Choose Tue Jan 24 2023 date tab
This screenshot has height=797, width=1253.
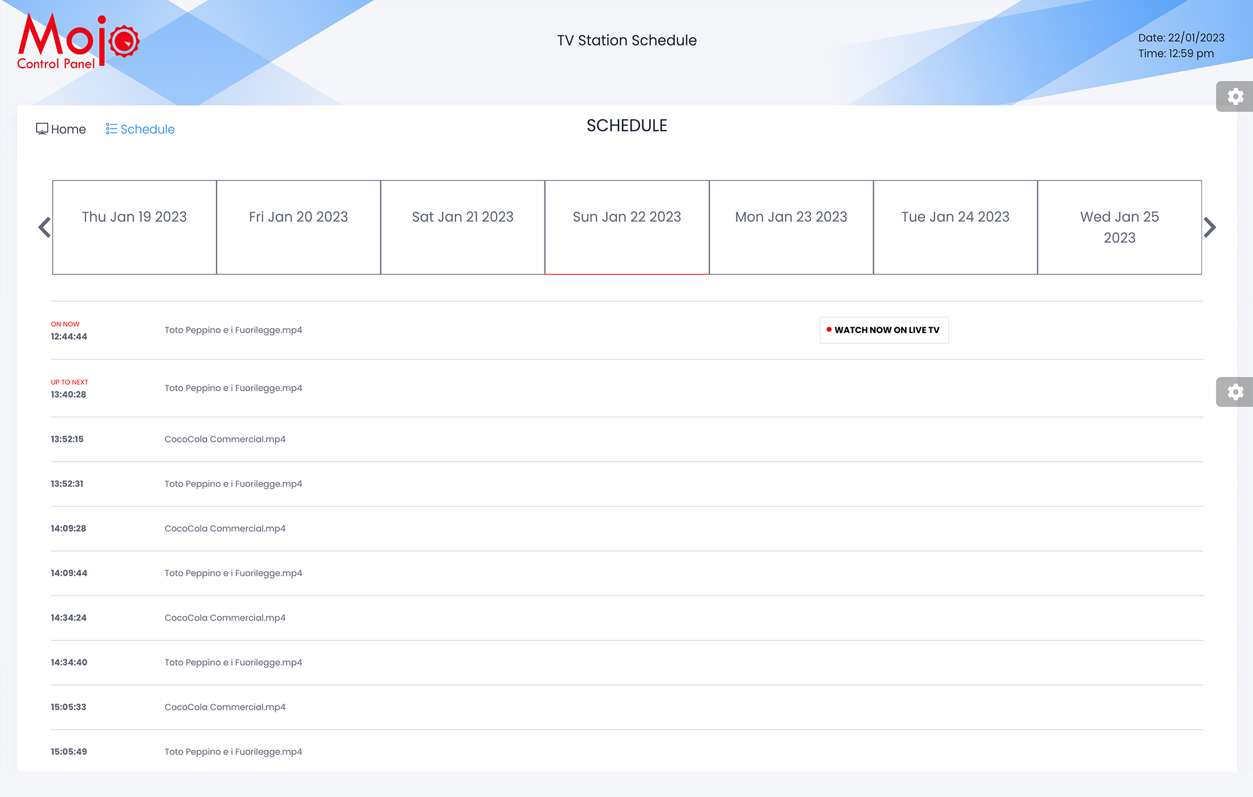[x=955, y=227]
